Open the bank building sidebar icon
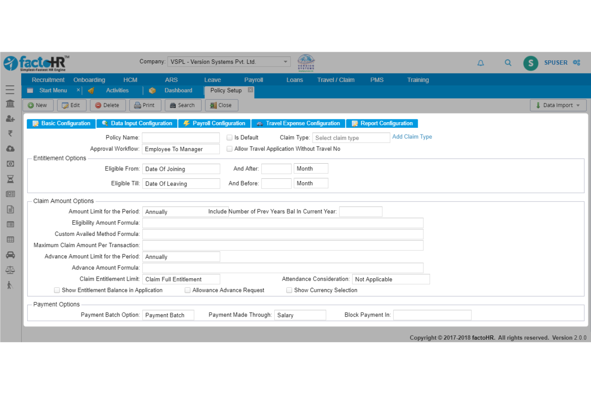The height and width of the screenshot is (394, 591). click(10, 104)
